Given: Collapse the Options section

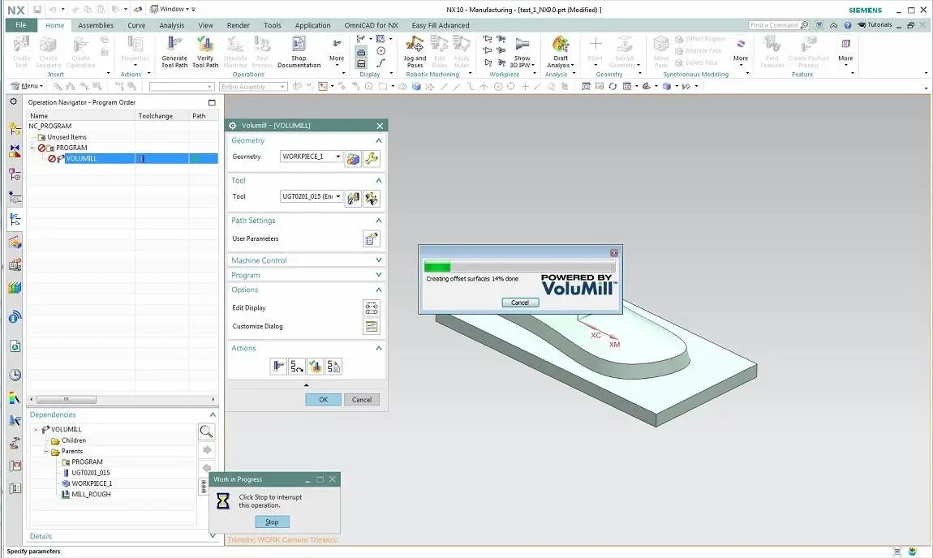Looking at the screenshot, I should tap(378, 290).
